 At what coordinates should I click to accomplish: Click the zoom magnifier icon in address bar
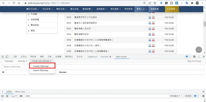[x=144, y=3]
